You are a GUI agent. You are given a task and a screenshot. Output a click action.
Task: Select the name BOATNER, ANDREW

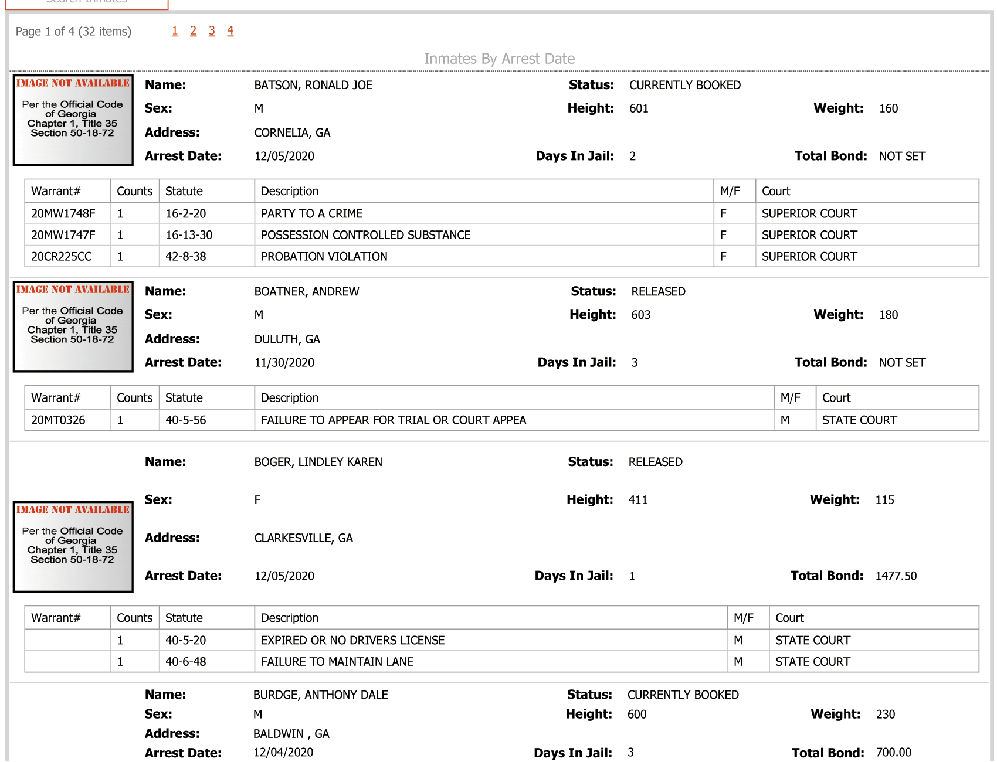pyautogui.click(x=307, y=291)
